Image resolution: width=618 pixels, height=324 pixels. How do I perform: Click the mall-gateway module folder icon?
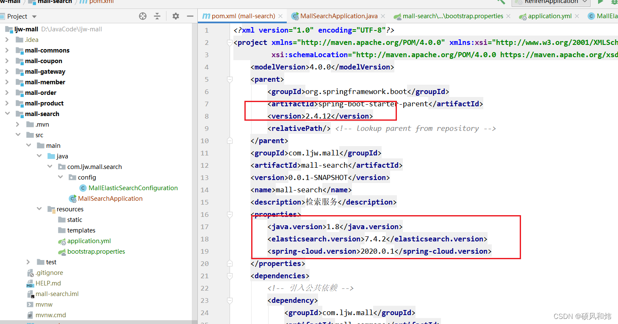(19, 72)
